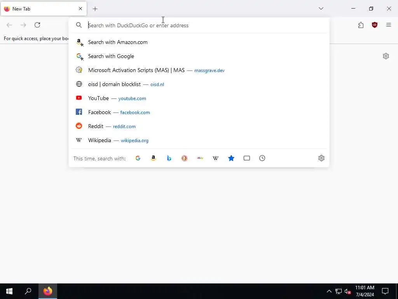Search open tabs with the tab icon
The height and width of the screenshot is (299, 398).
pos(247,158)
